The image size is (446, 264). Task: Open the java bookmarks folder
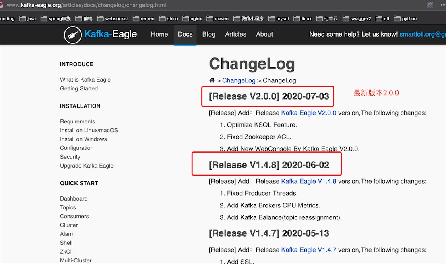(x=28, y=19)
